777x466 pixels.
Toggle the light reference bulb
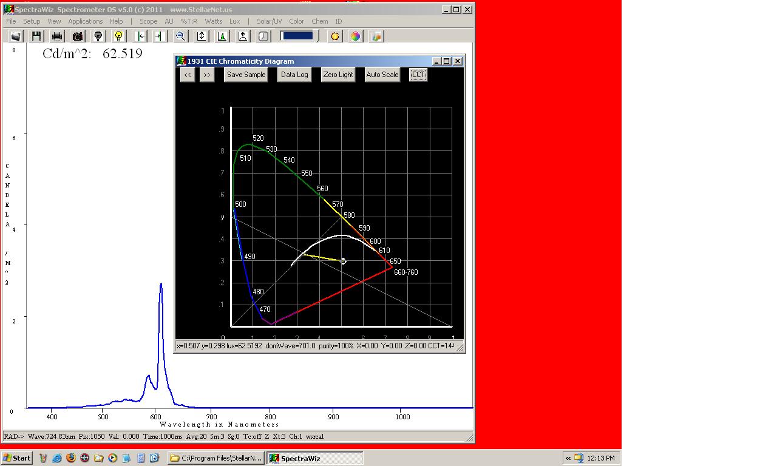point(118,36)
